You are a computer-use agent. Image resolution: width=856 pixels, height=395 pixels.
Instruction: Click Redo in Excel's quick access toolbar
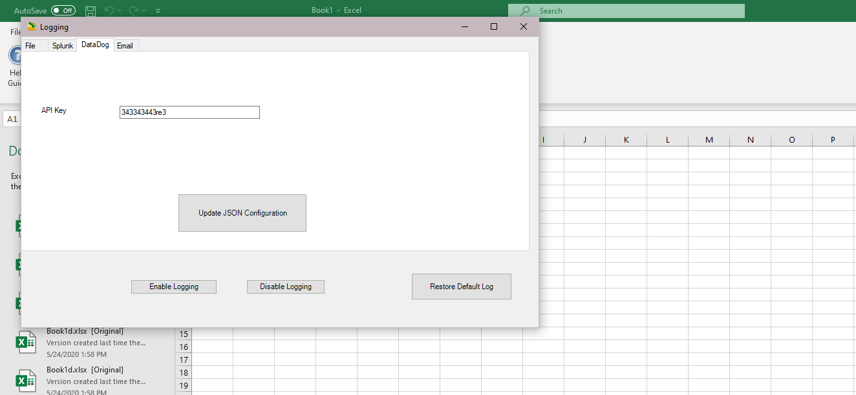(134, 10)
